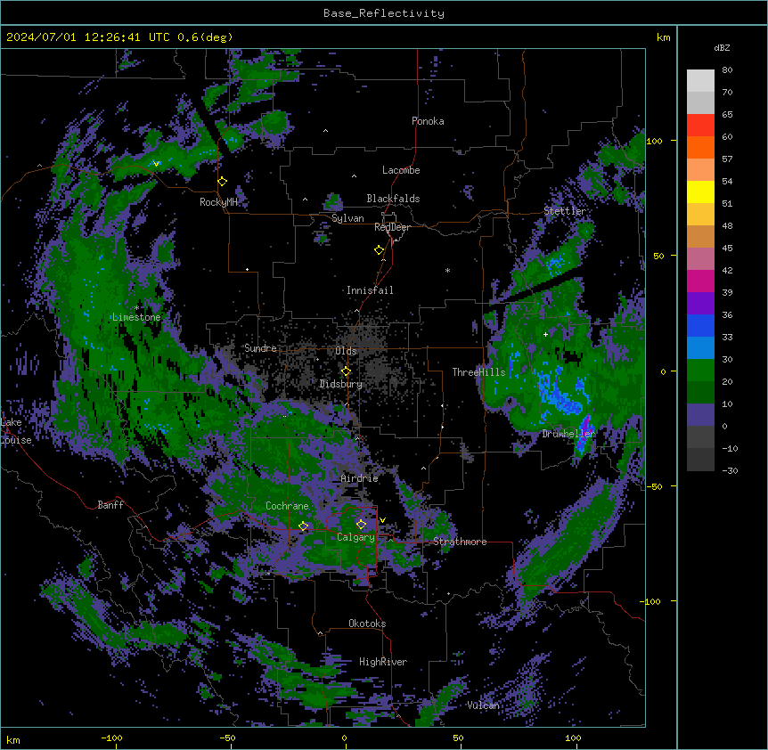Click the RockyMH label
768x750 pixels.
(x=218, y=202)
